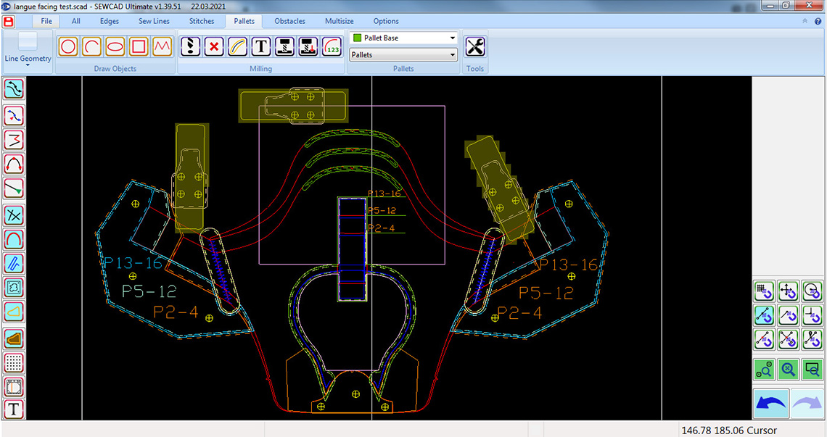The height and width of the screenshot is (437, 827).
Task: Select the circle draw object tool
Action: (x=68, y=46)
